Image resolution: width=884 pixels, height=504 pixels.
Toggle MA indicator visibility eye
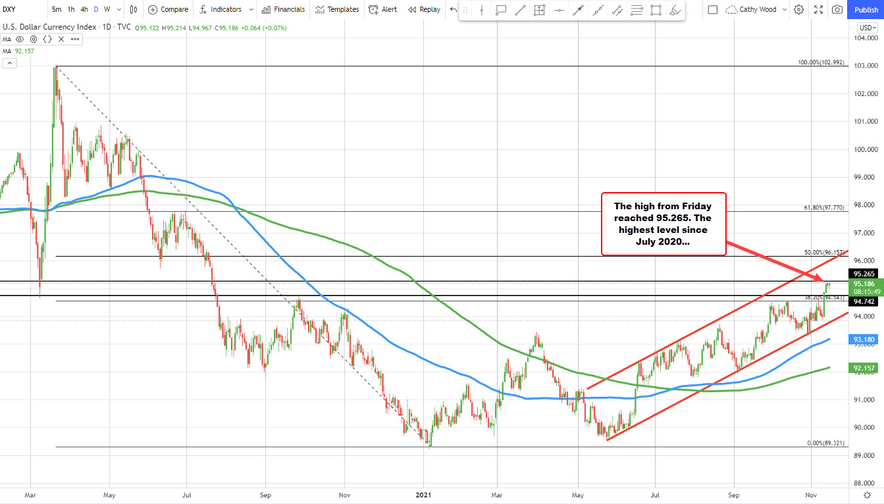click(20, 39)
